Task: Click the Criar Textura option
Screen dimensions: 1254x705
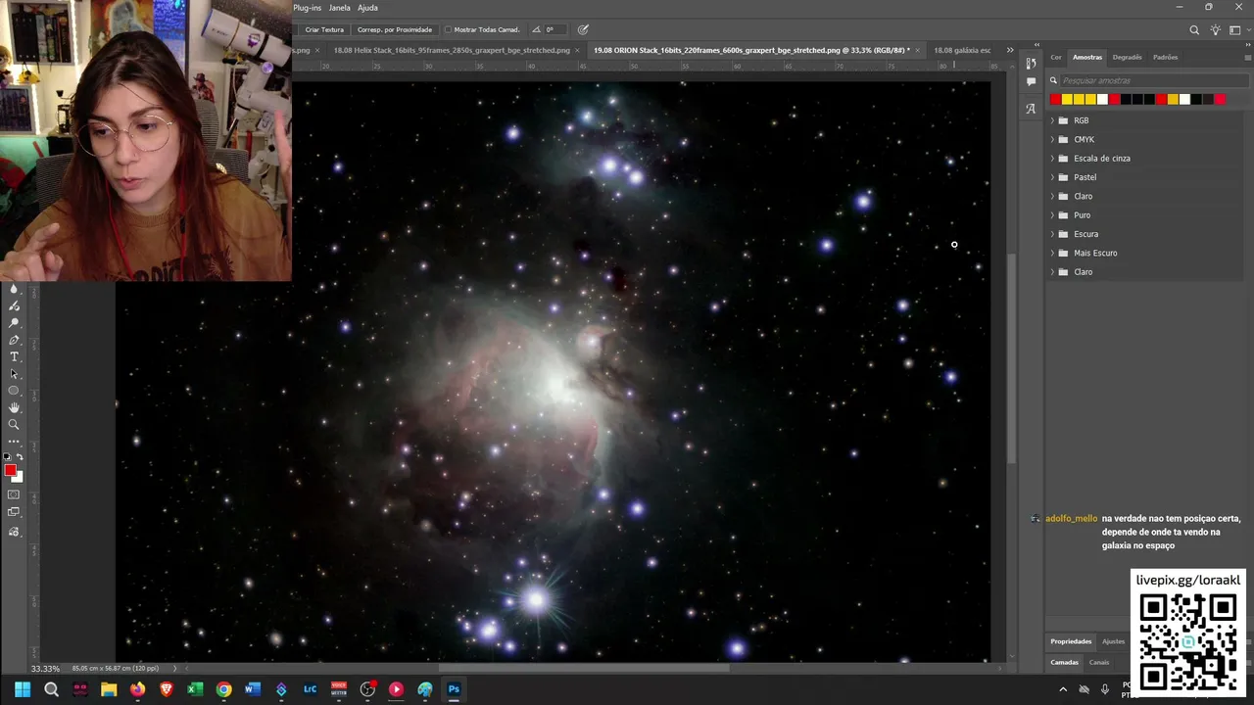Action: click(324, 29)
